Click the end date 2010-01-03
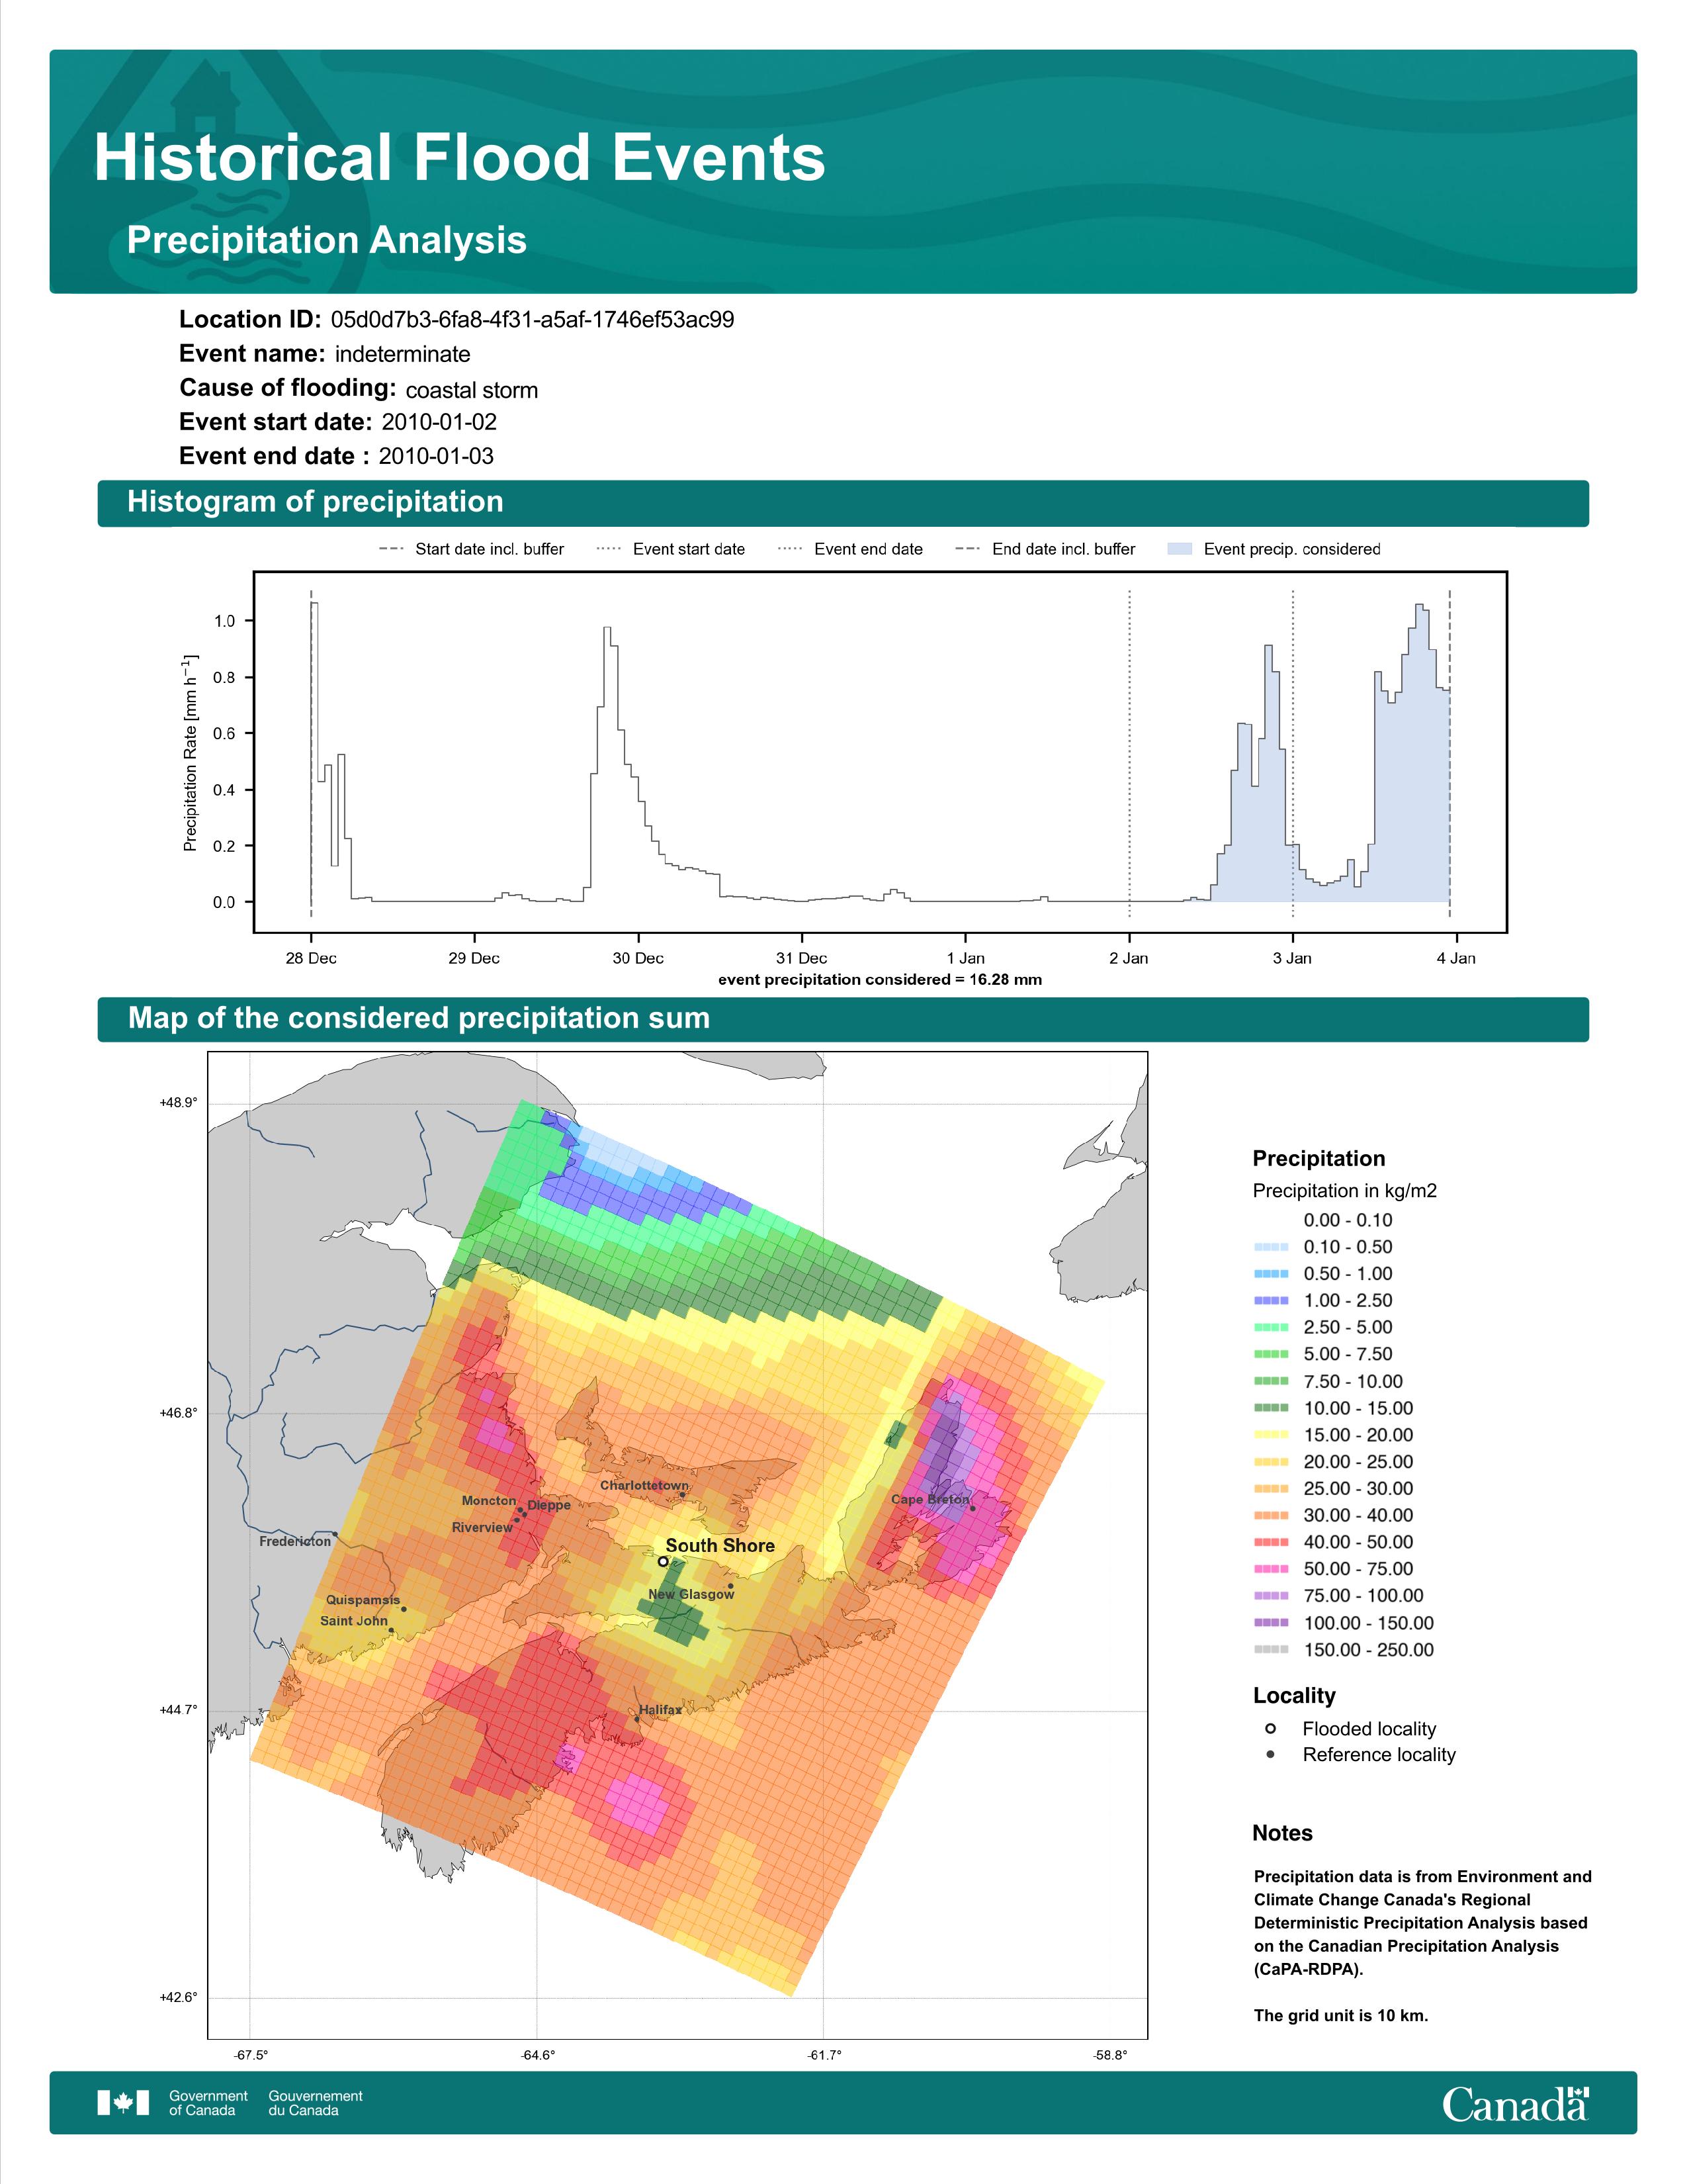The height and width of the screenshot is (2184, 1687). pyautogui.click(x=436, y=456)
